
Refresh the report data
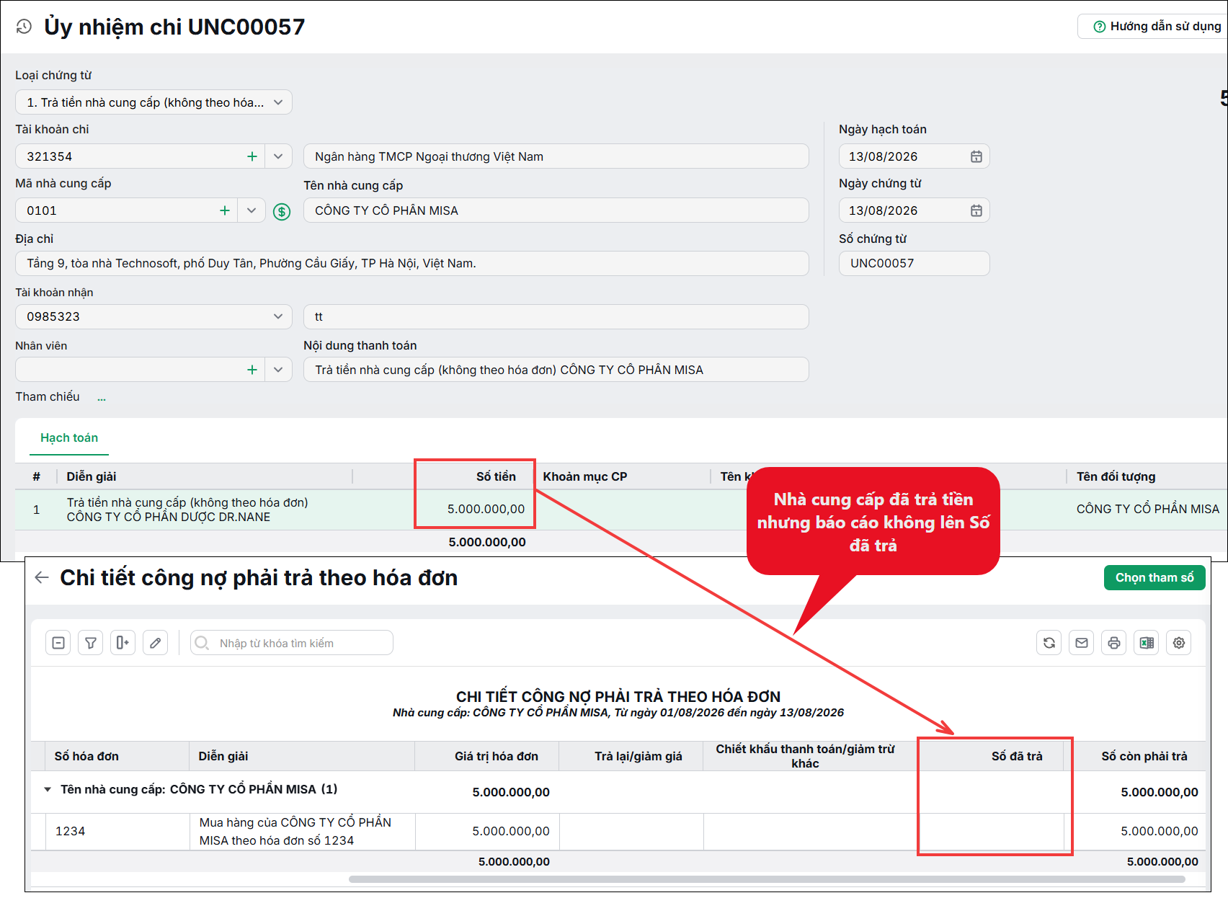[1049, 643]
